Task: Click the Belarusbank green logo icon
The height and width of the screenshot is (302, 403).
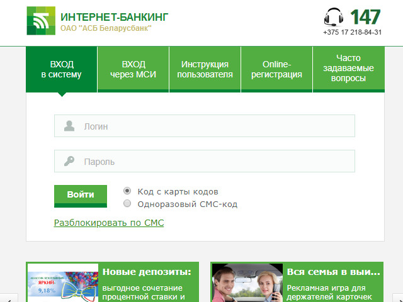Action: [41, 21]
